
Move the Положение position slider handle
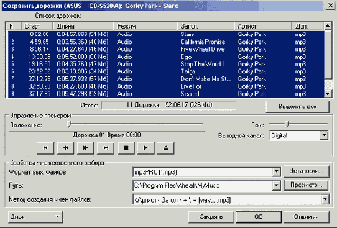(69, 124)
